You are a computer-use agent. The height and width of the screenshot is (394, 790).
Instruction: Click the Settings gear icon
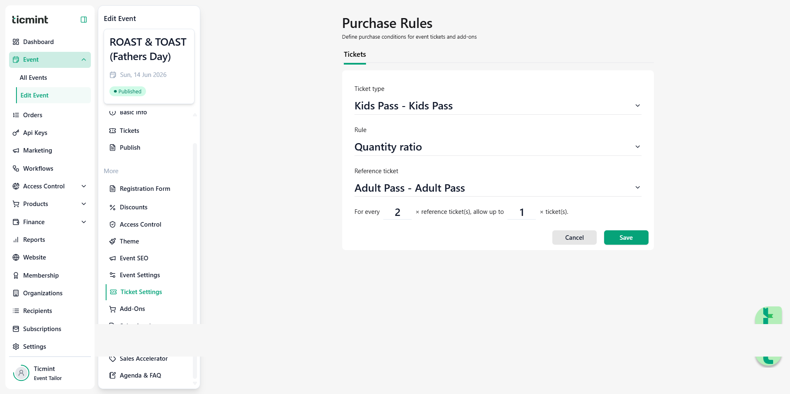[16, 347]
